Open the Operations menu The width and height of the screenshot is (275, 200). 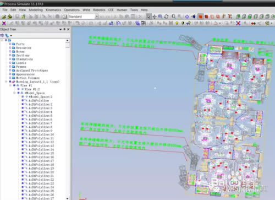(x=72, y=10)
